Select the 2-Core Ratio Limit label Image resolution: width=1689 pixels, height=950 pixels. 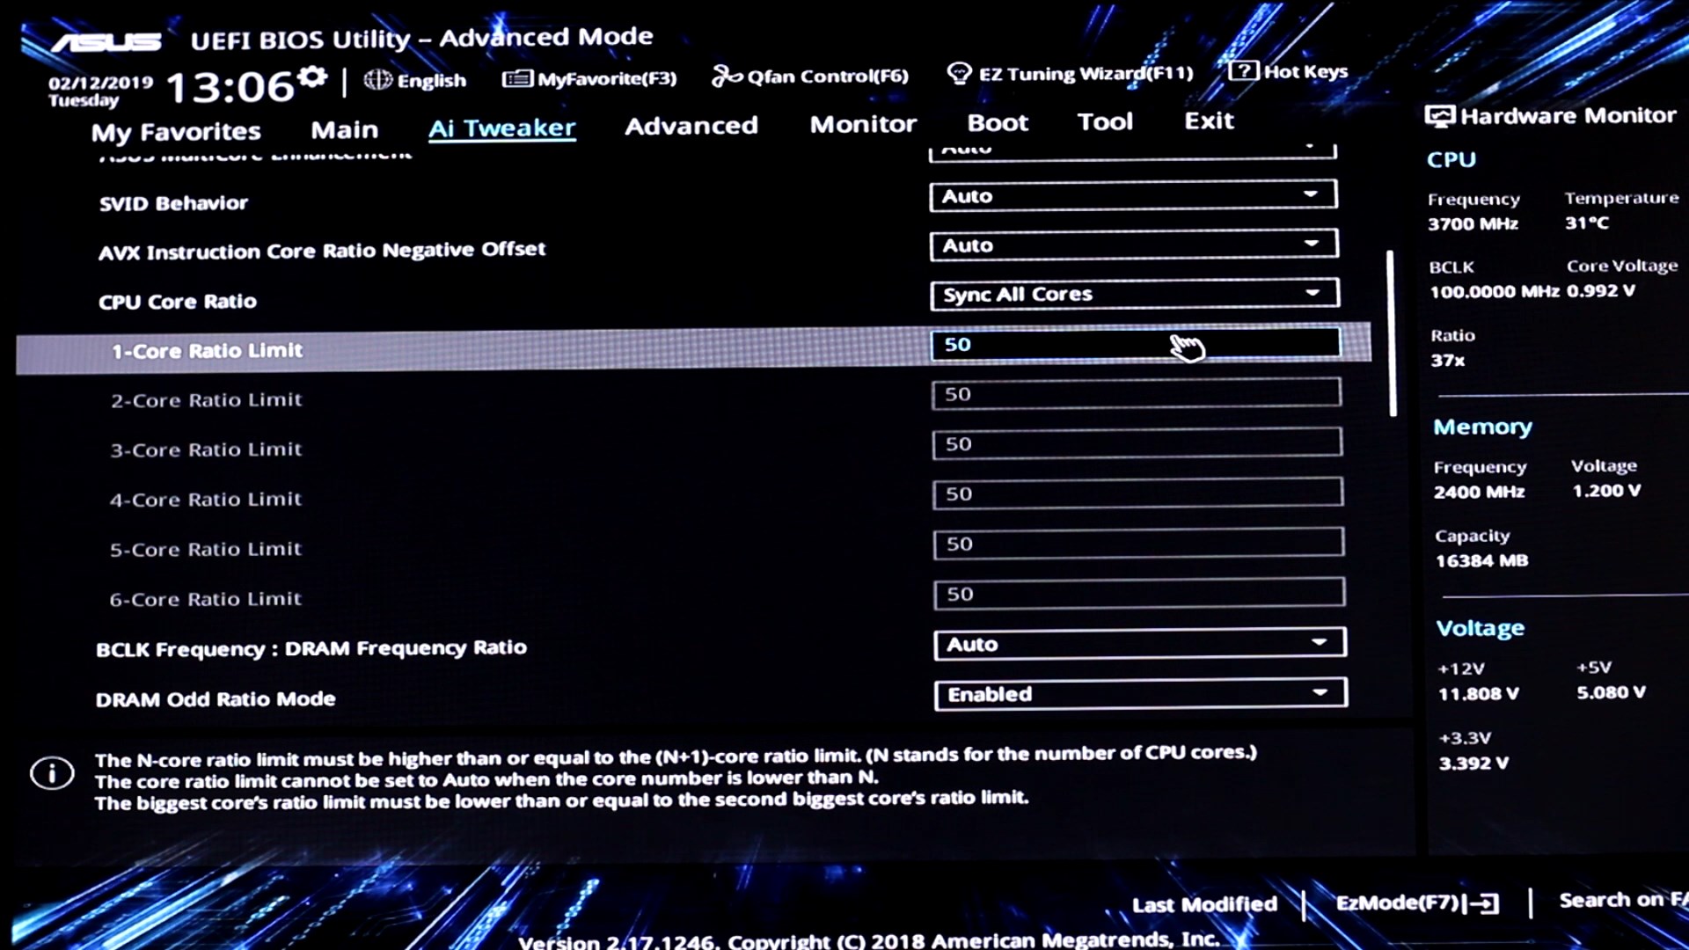coord(206,400)
